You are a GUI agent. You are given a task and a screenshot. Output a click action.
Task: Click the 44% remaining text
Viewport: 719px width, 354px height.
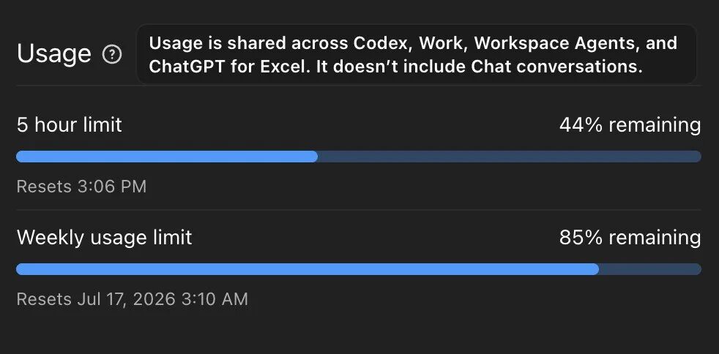[630, 124]
